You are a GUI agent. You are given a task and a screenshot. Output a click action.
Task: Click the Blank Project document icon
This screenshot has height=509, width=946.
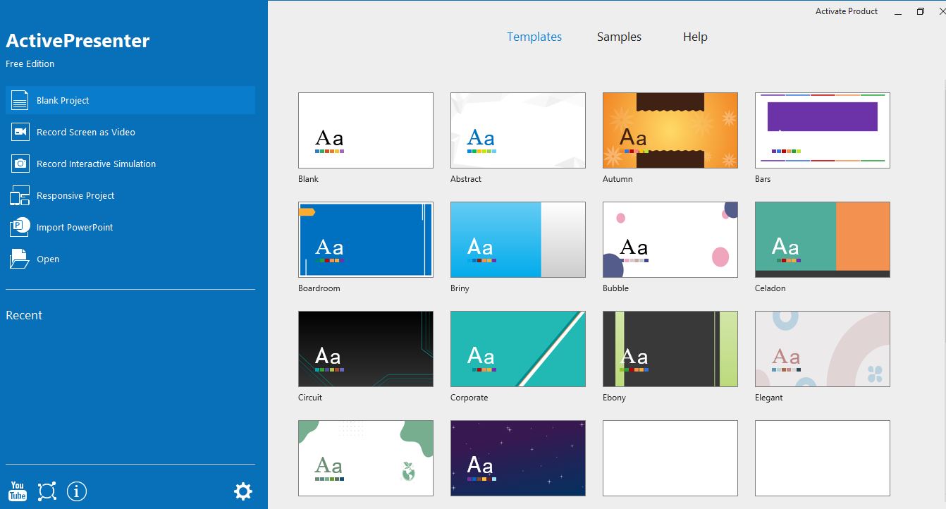tap(20, 100)
